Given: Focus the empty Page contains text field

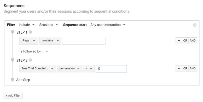Looking at the screenshot, I should (x=84, y=41).
